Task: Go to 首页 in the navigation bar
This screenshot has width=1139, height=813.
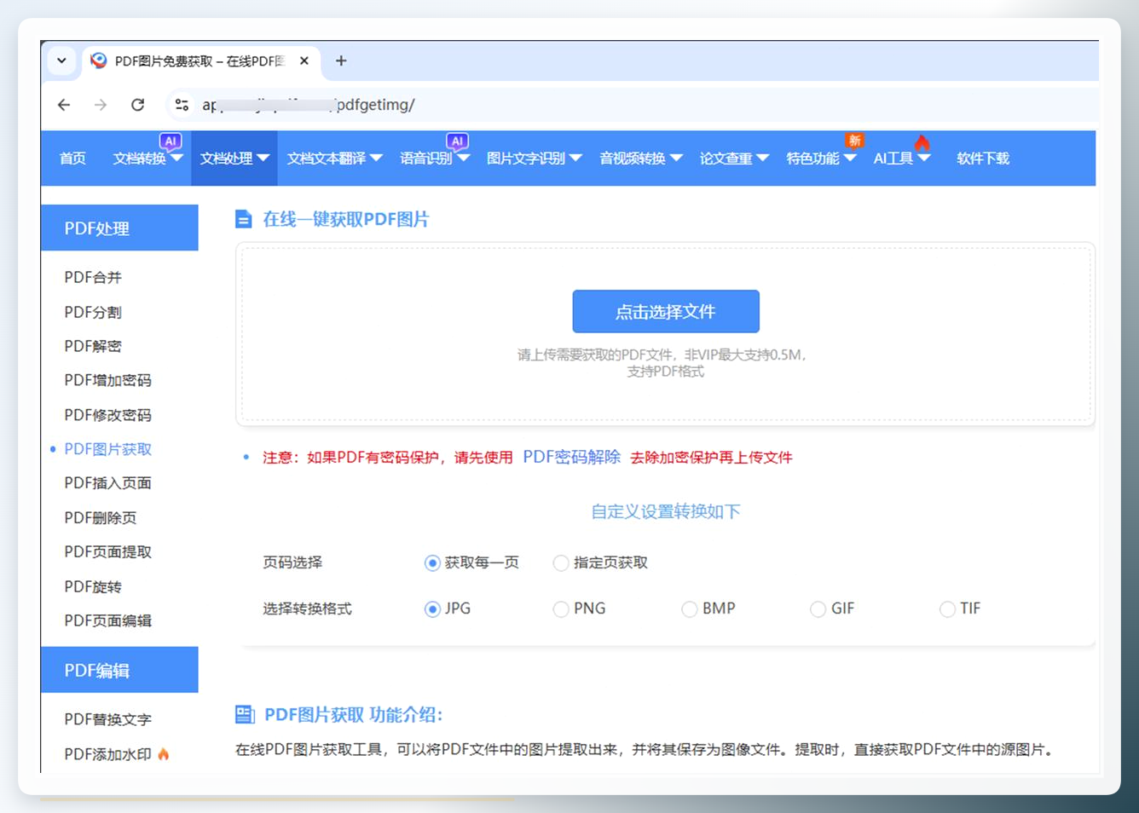Action: [x=72, y=159]
